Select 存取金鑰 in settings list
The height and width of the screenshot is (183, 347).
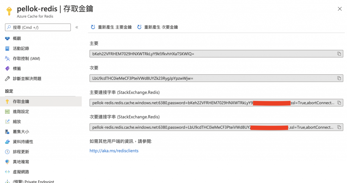41,102
